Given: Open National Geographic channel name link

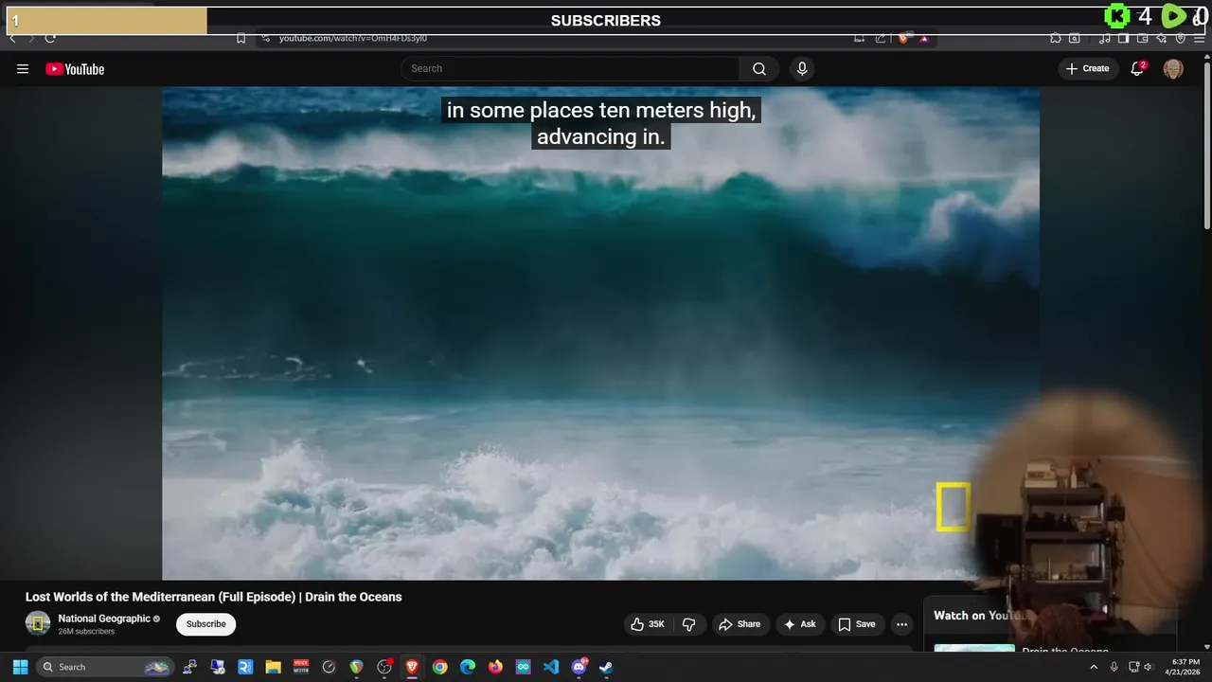Looking at the screenshot, I should tap(104, 619).
